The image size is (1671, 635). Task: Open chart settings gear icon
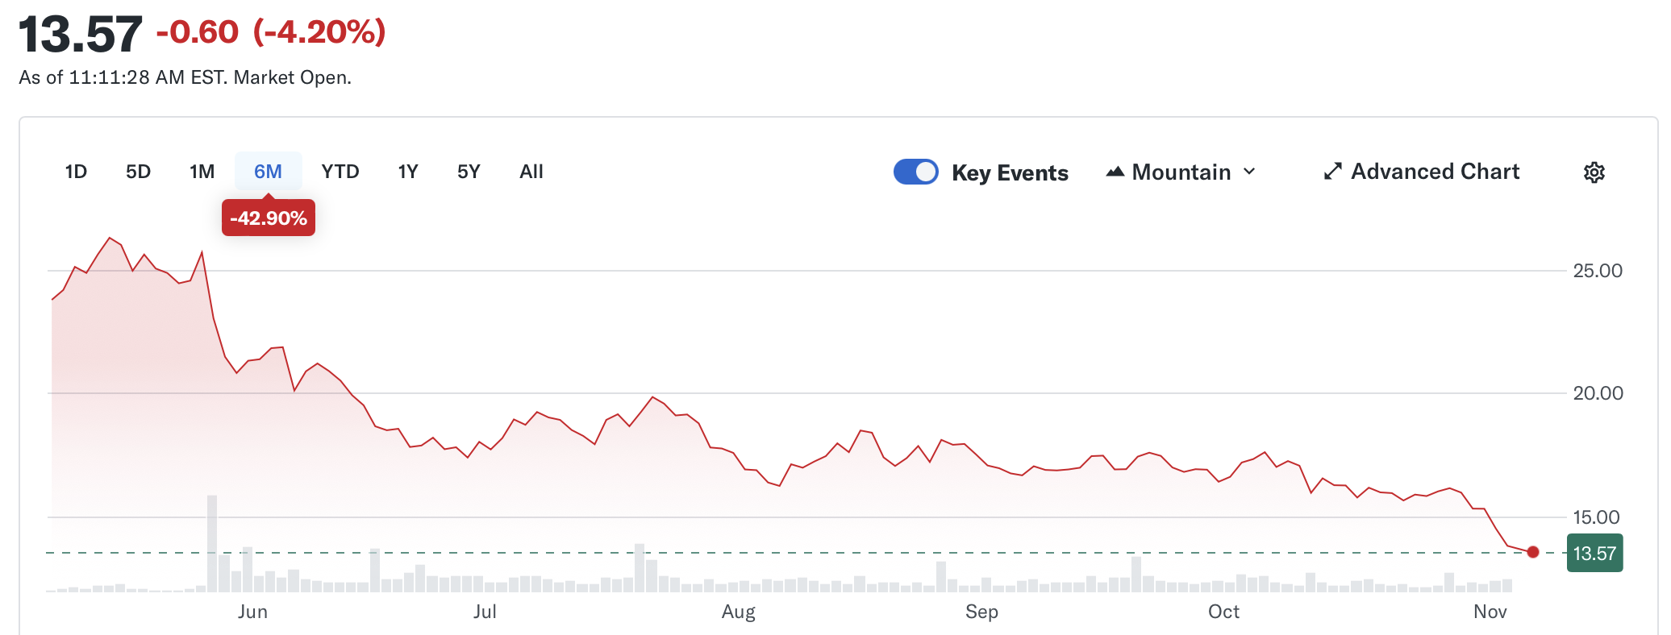1594,172
